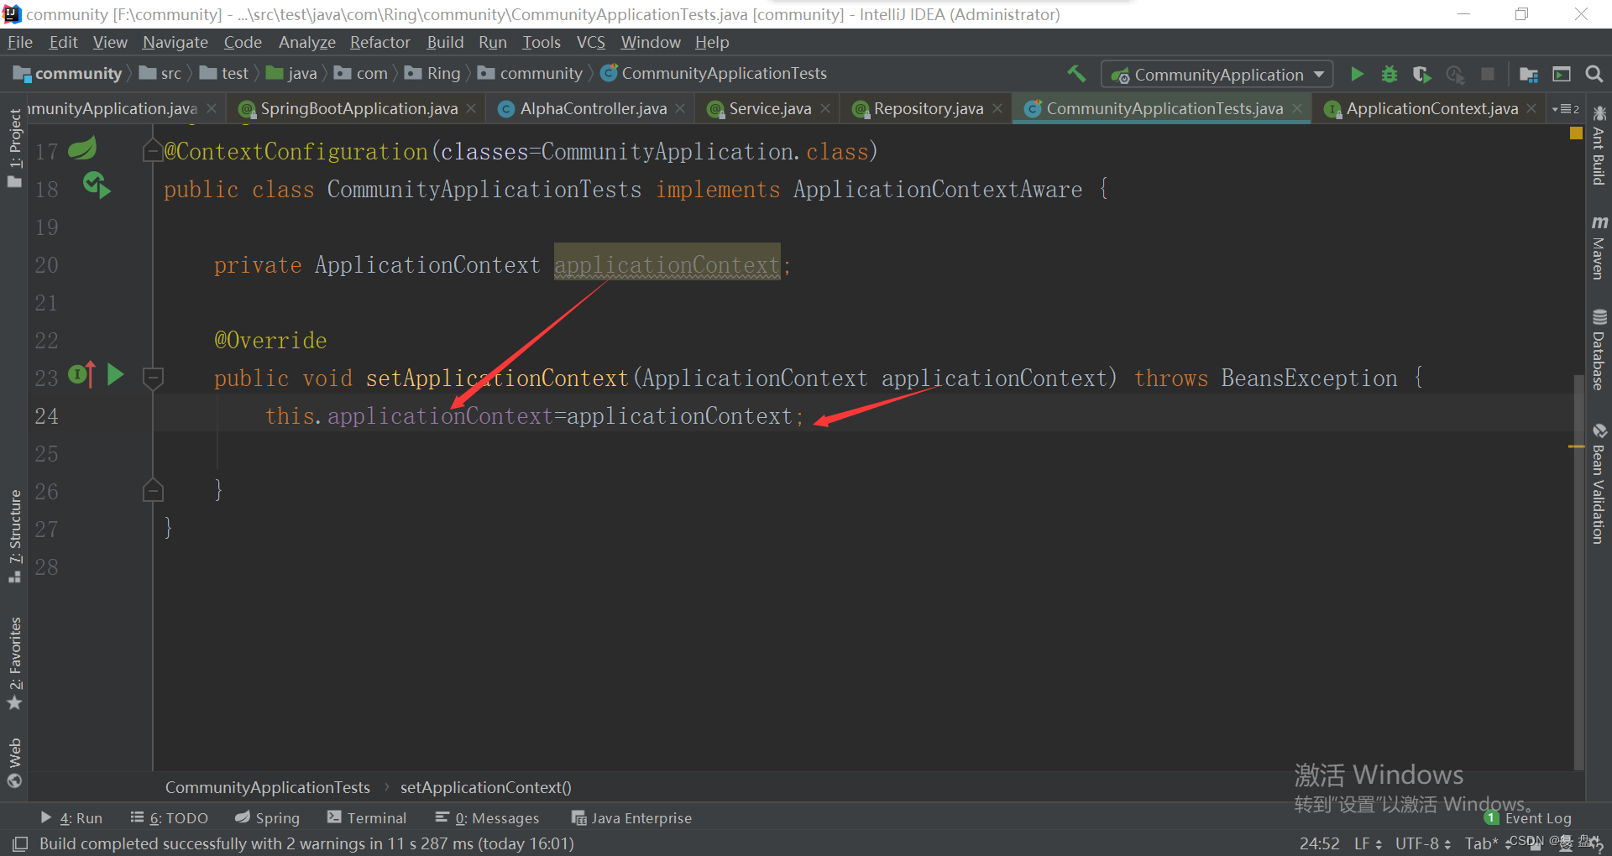Open the VCS menu

(590, 42)
